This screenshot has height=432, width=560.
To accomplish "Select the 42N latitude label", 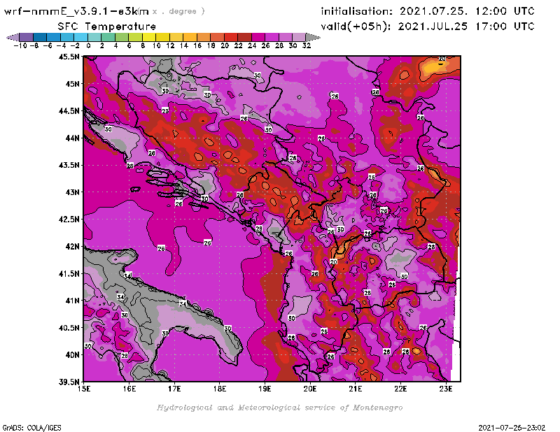I will 73,247.
